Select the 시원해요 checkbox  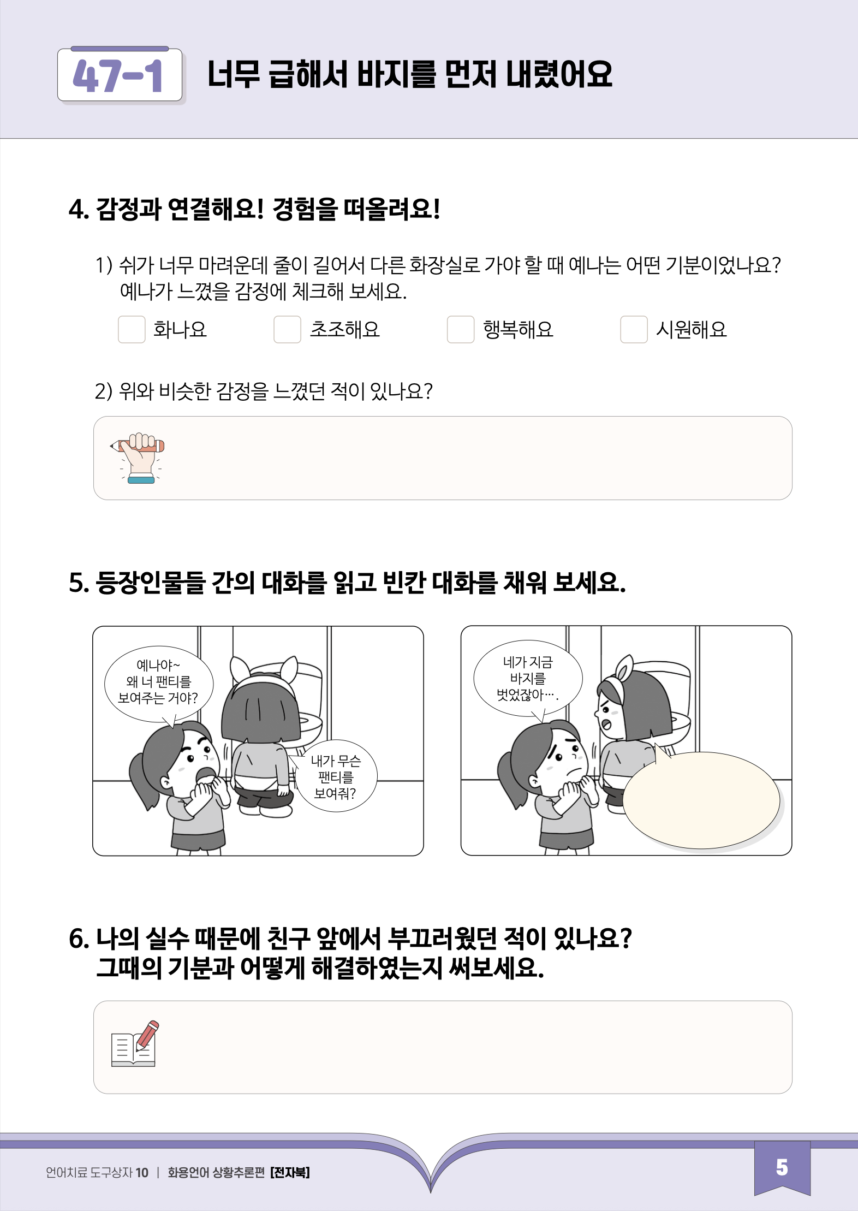(x=634, y=329)
